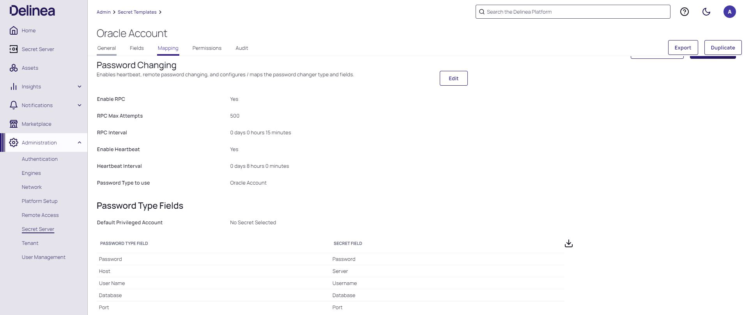Expand the Notifications menu chevron
This screenshot has height=315, width=743.
point(80,105)
